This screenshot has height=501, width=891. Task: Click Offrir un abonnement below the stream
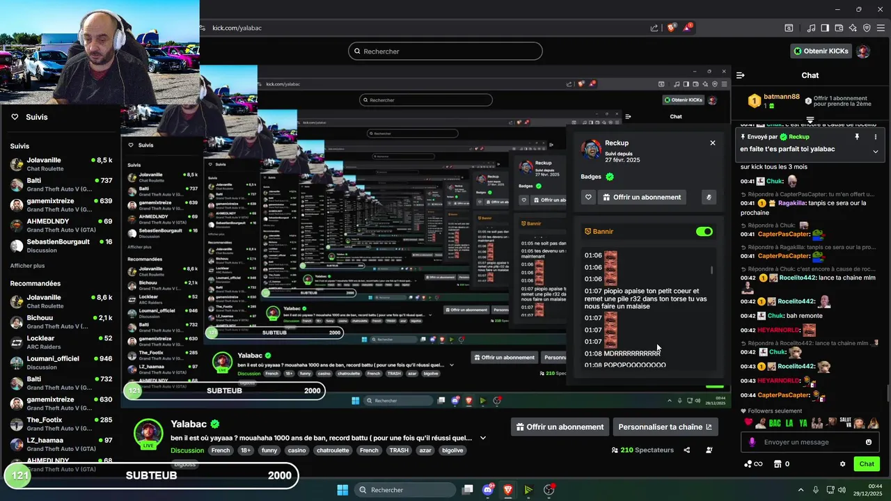[560, 427]
